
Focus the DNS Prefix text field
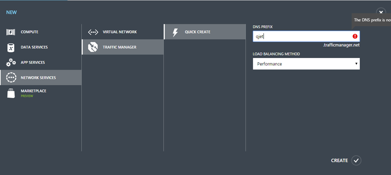(302, 36)
